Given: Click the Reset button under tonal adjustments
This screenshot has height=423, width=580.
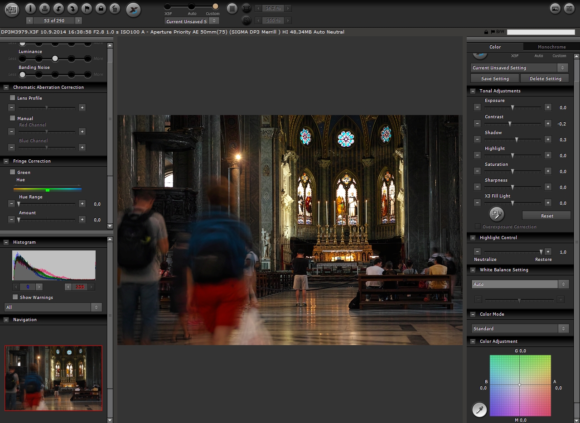Looking at the screenshot, I should (546, 216).
